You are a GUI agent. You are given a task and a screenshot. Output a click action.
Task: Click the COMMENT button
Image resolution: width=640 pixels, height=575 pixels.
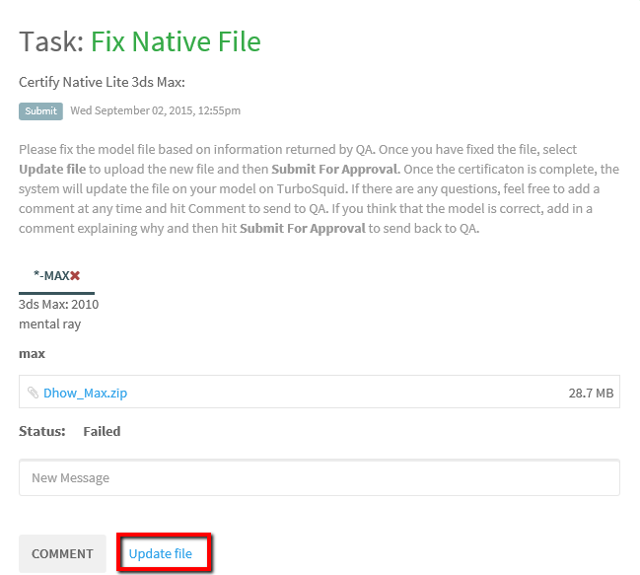62,553
